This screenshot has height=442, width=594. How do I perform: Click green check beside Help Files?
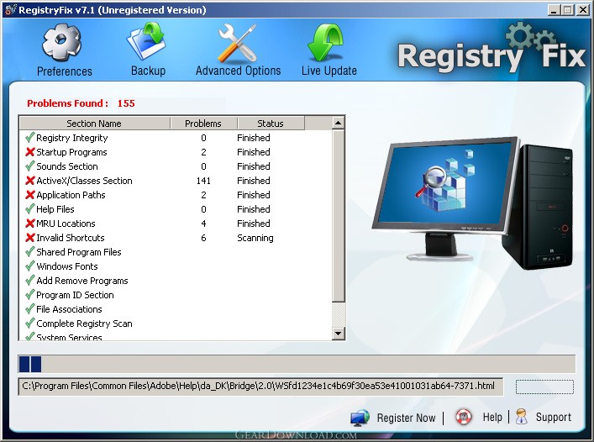click(30, 209)
